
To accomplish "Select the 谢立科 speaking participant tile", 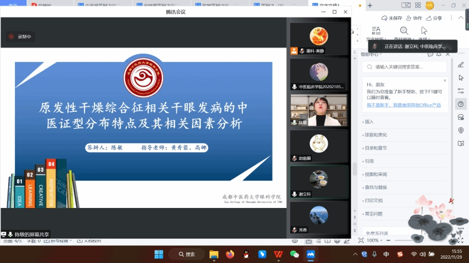I will (319, 182).
